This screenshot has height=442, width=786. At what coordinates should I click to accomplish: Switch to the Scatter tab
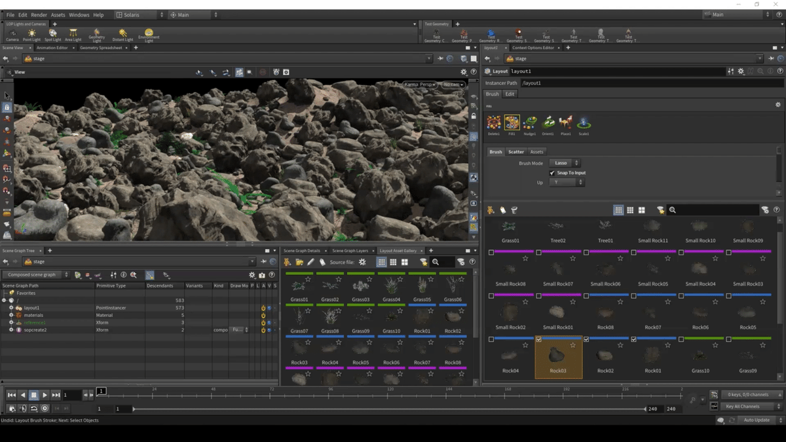click(x=516, y=152)
